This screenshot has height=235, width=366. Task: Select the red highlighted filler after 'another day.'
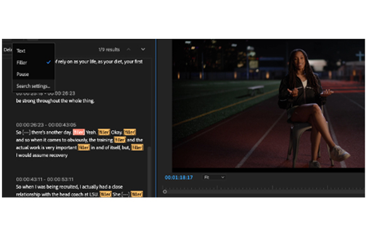click(79, 132)
